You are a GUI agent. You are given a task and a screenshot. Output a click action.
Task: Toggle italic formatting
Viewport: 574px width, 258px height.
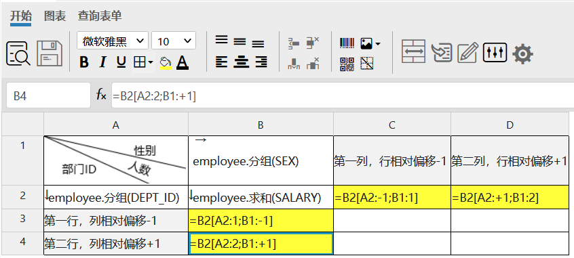[103, 62]
